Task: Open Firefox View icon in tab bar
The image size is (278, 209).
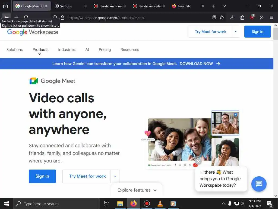Action: [5, 6]
